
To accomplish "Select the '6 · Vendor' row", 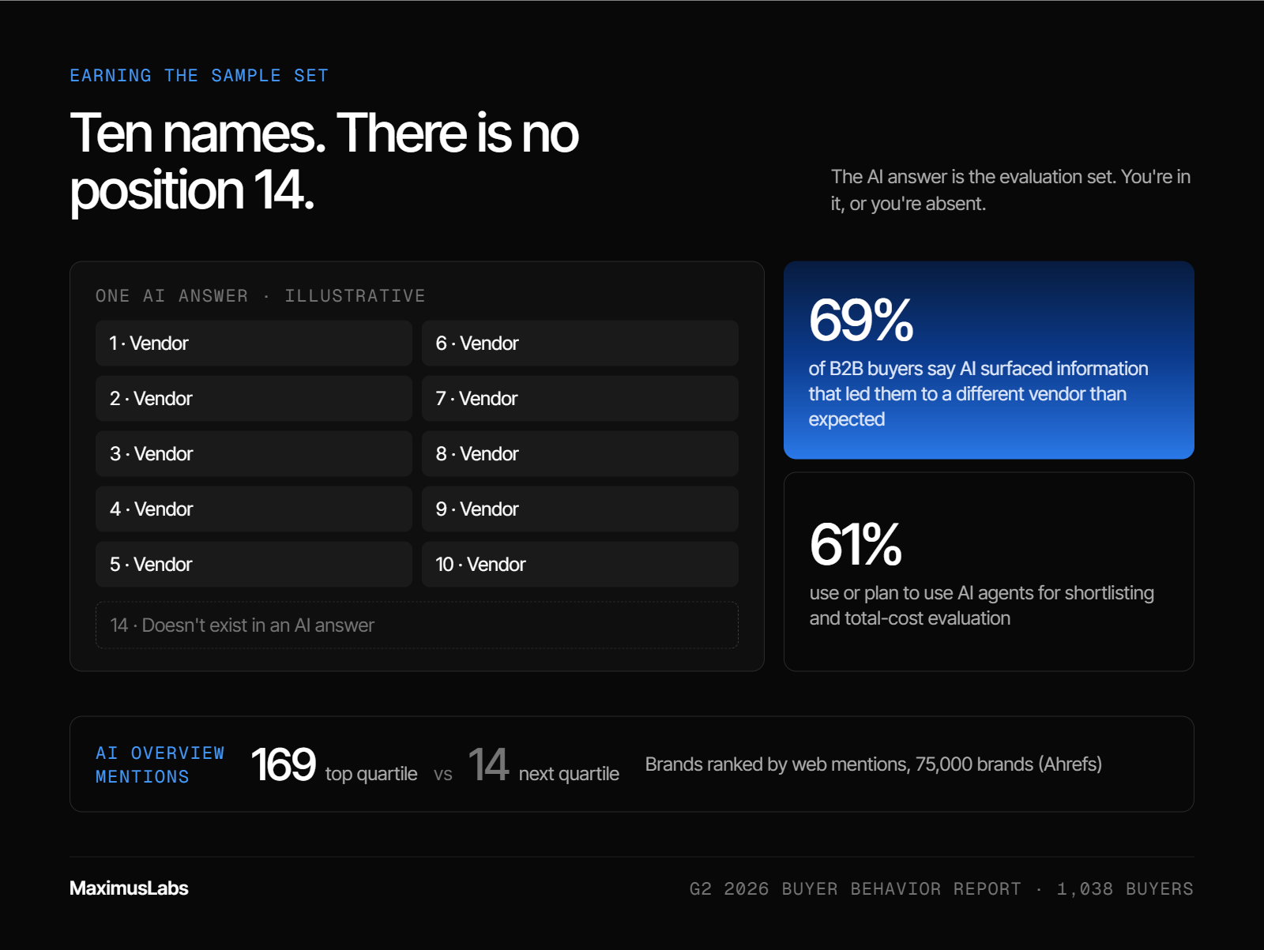I will coord(580,343).
